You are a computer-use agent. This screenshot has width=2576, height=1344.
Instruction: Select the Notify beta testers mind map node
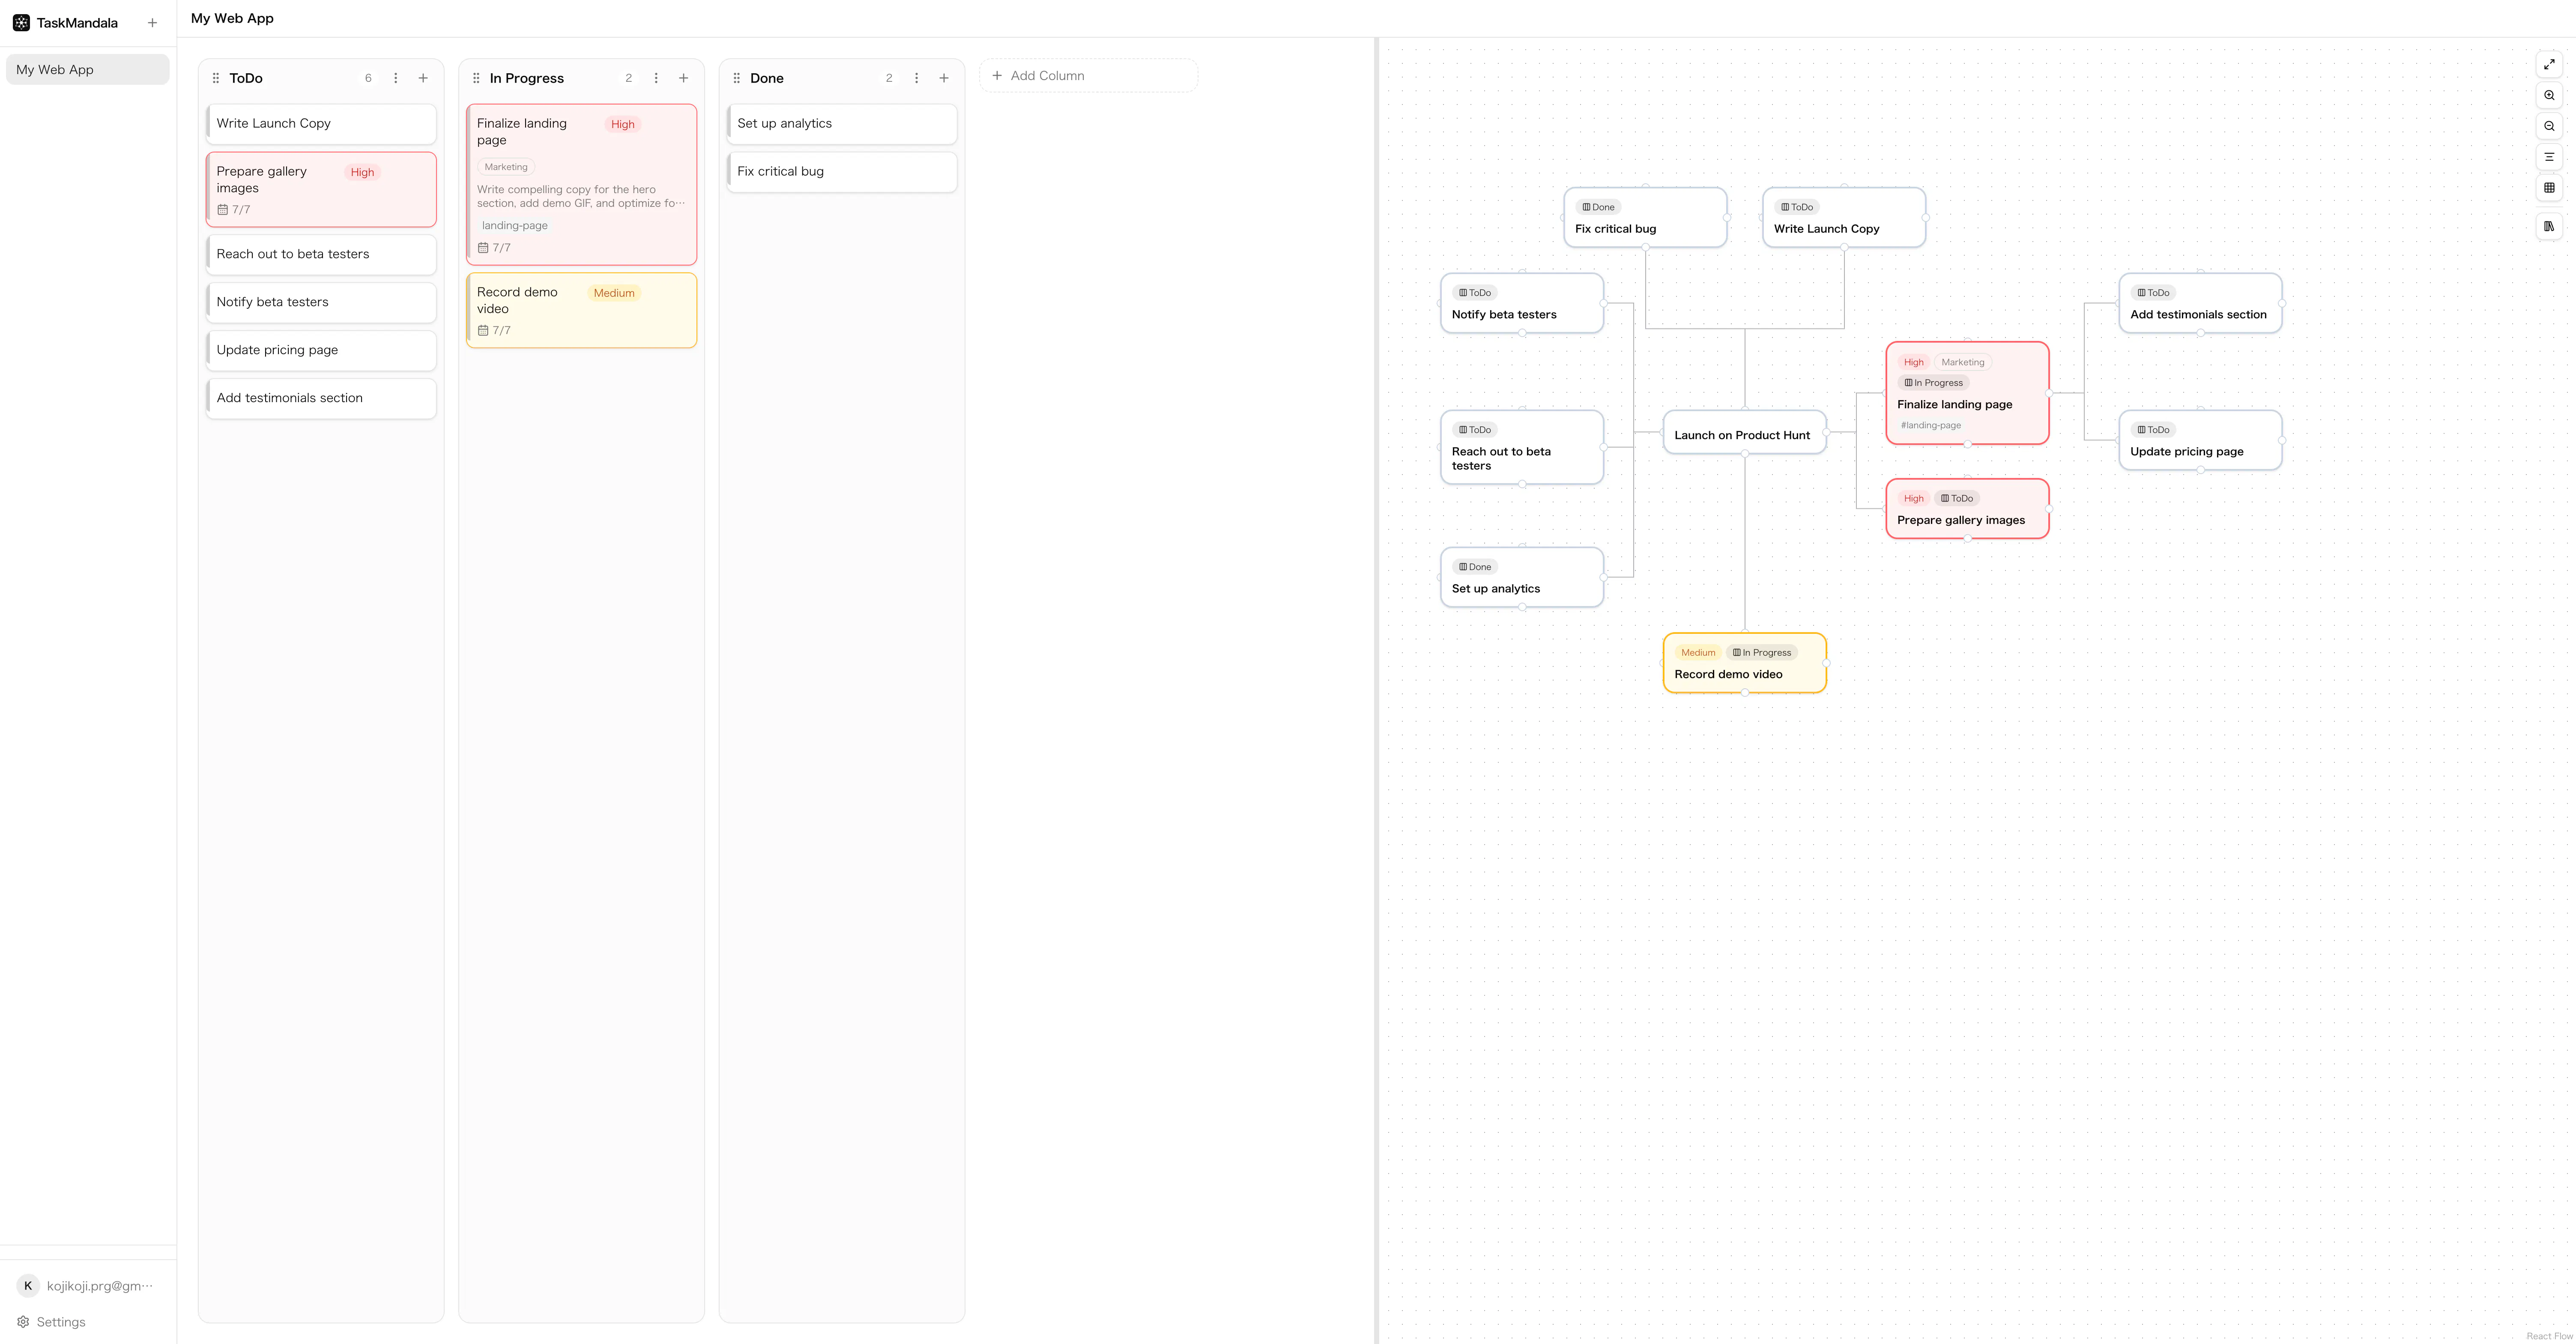click(x=1522, y=303)
